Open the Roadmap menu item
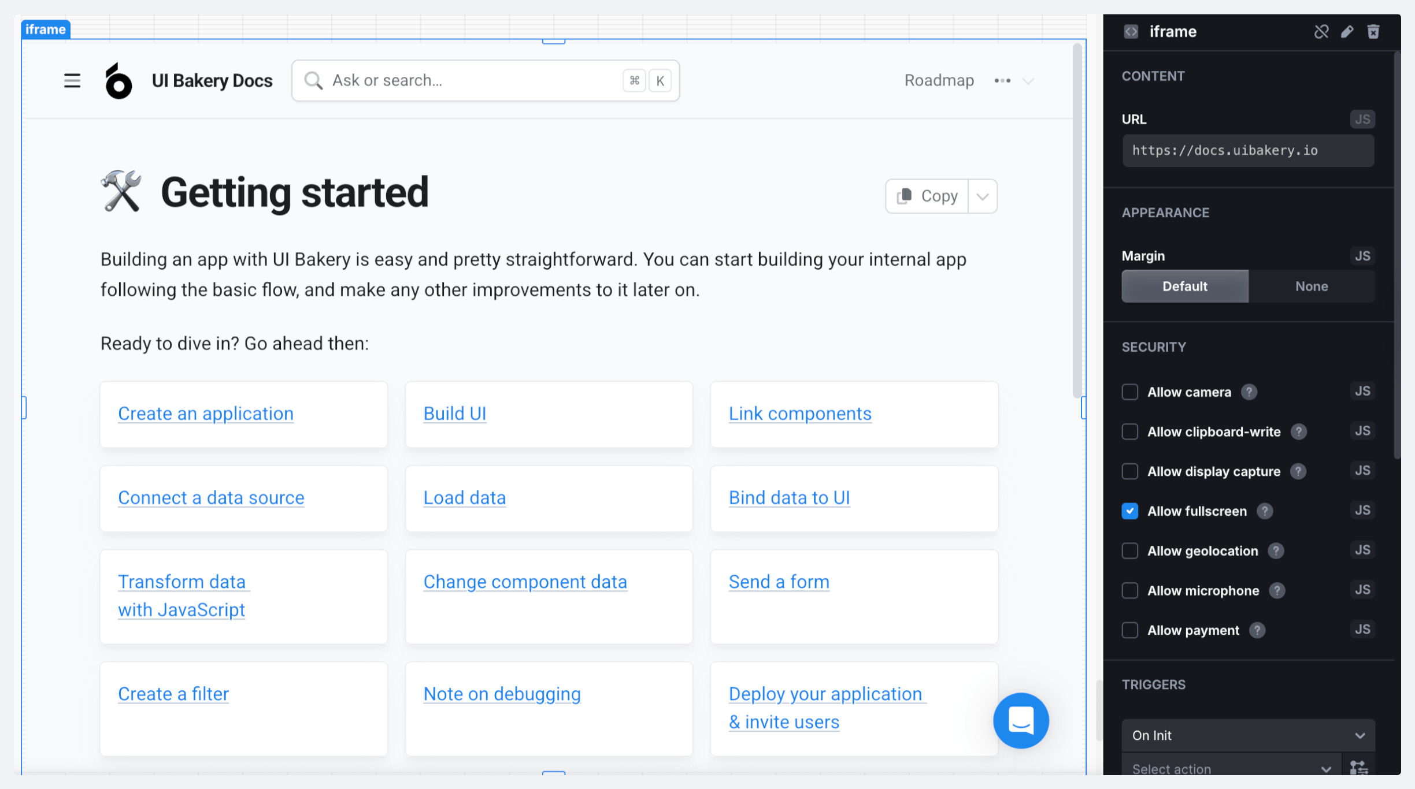The width and height of the screenshot is (1415, 789). coord(939,80)
